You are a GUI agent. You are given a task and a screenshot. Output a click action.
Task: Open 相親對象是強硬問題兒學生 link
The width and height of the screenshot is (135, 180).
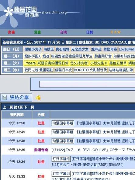(72, 56)
